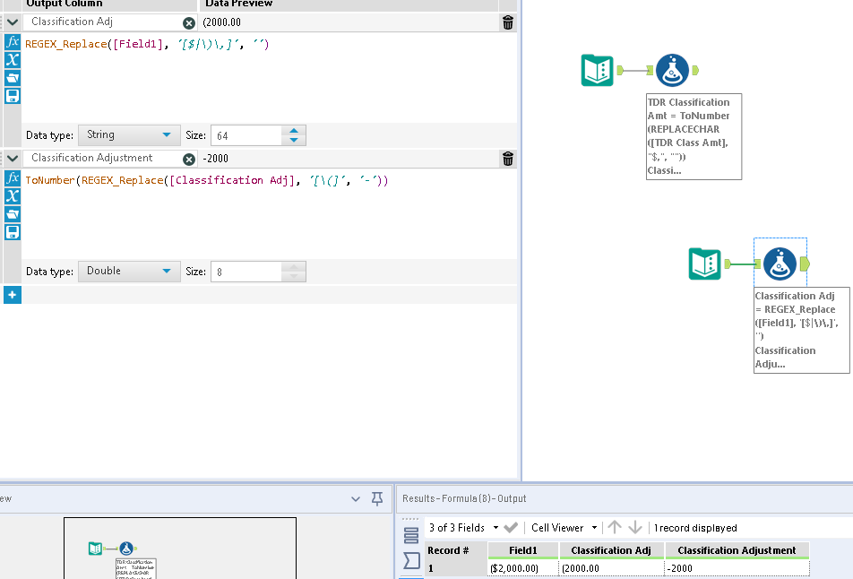The image size is (853, 579).
Task: Select the upper Text Input tool on canvas
Action: [x=597, y=70]
